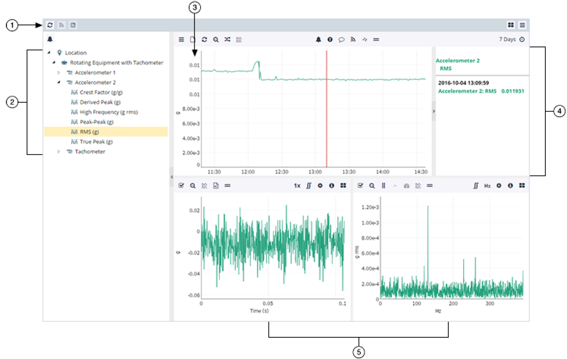The height and width of the screenshot is (359, 567).
Task: Click the refresh icon in top gray bar
Action: pos(50,25)
